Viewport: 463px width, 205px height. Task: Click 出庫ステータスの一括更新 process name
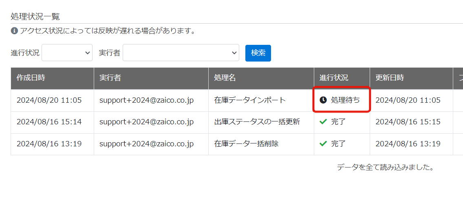[x=257, y=122]
